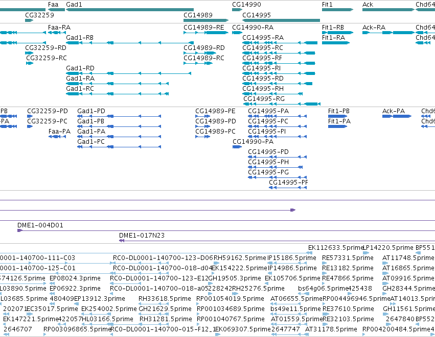Select transcript CG32259-RD

pos(45,48)
